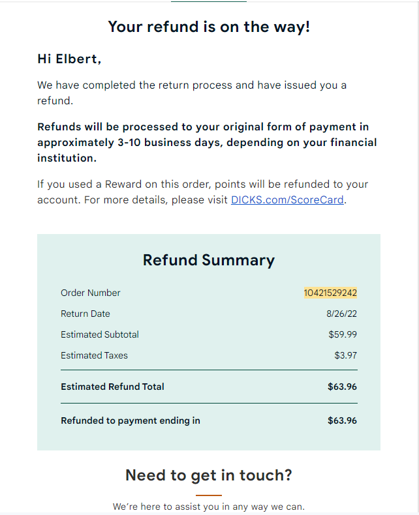Click the Estimated Refund Total label
The height and width of the screenshot is (515, 419).
coord(112,387)
